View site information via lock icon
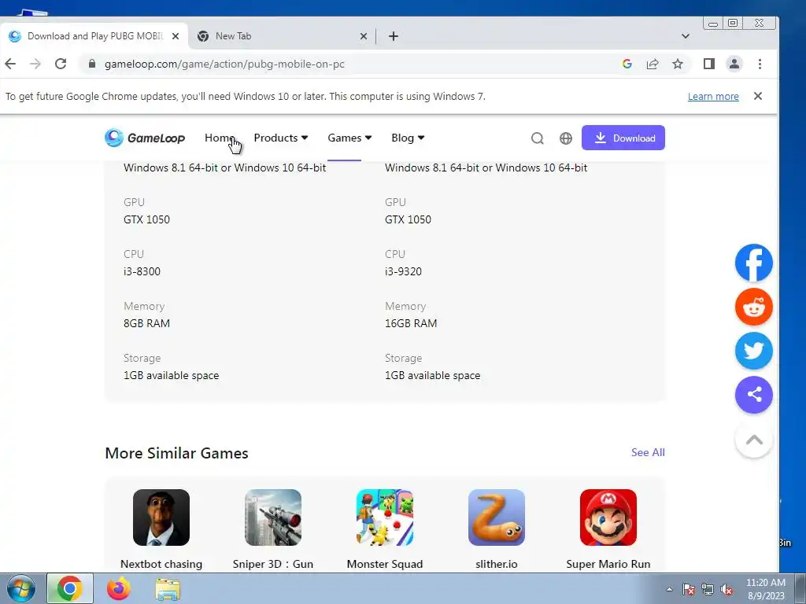This screenshot has height=604, width=806. click(x=92, y=64)
